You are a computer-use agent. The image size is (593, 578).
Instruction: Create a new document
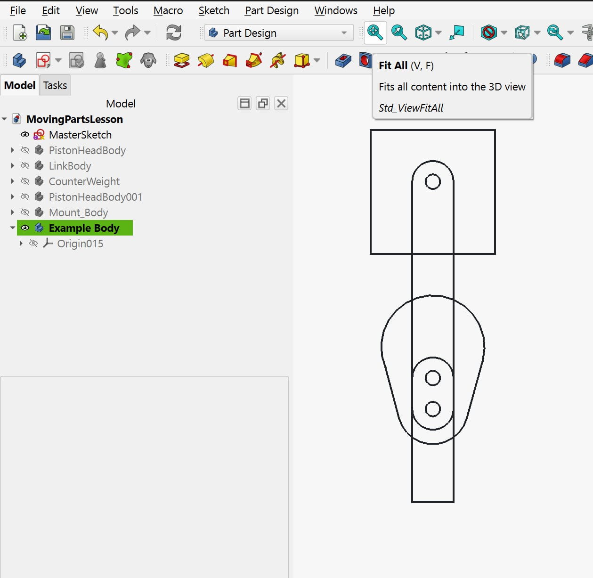[x=20, y=33]
